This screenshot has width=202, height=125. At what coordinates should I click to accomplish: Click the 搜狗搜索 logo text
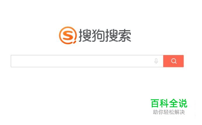click(105, 35)
